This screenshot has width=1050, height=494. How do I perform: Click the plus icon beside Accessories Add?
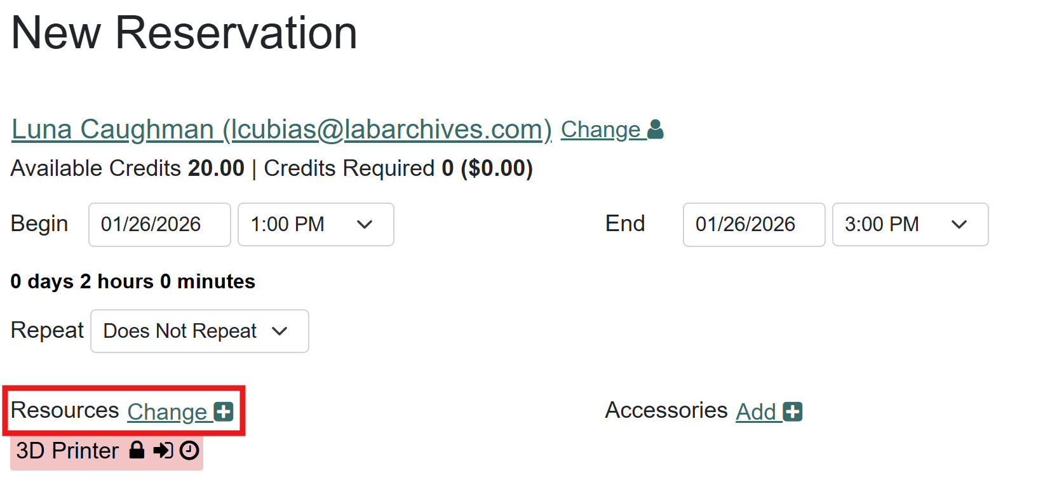pos(793,412)
